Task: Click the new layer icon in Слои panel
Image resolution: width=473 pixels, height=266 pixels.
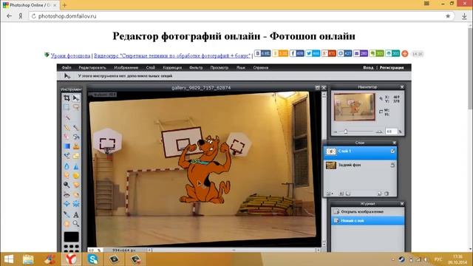Action: click(x=379, y=194)
